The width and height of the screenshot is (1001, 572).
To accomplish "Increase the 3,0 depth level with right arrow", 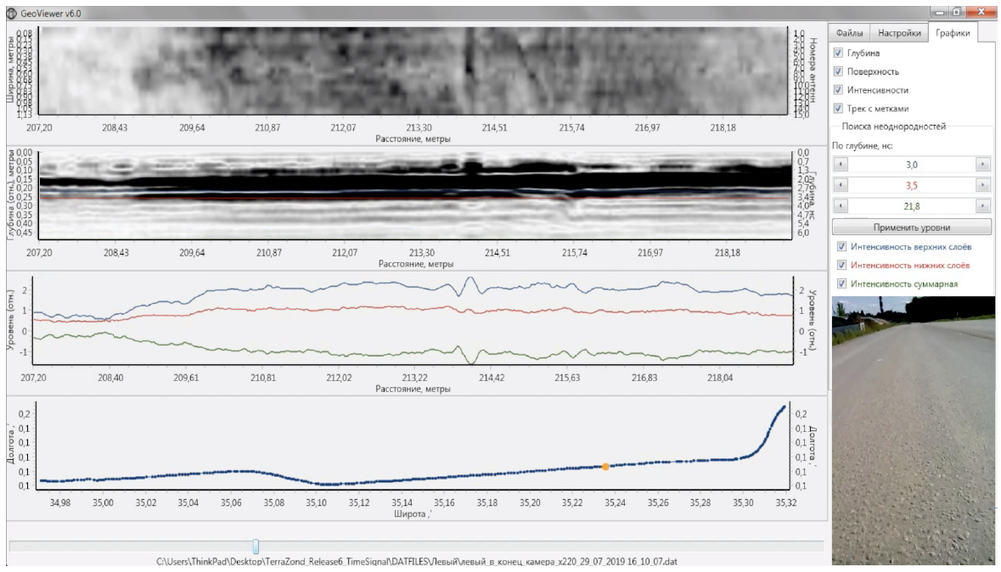I will 983,165.
